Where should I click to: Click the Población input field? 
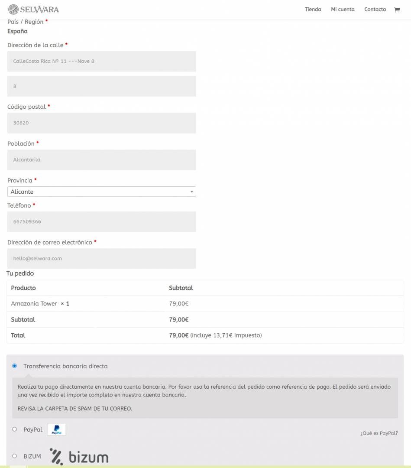pos(102,159)
